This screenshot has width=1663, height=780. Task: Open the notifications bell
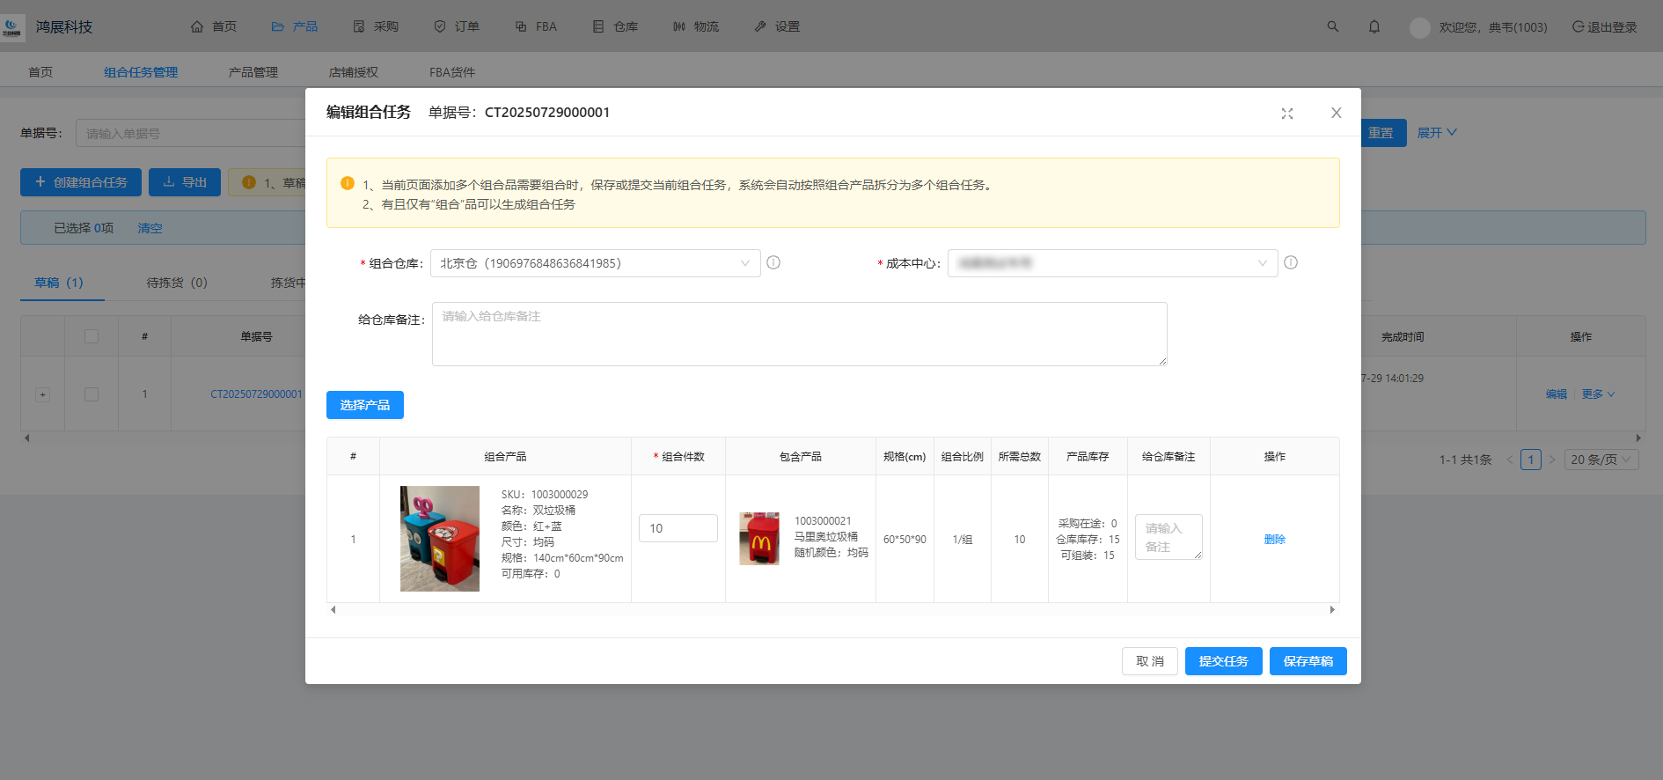point(1374,26)
